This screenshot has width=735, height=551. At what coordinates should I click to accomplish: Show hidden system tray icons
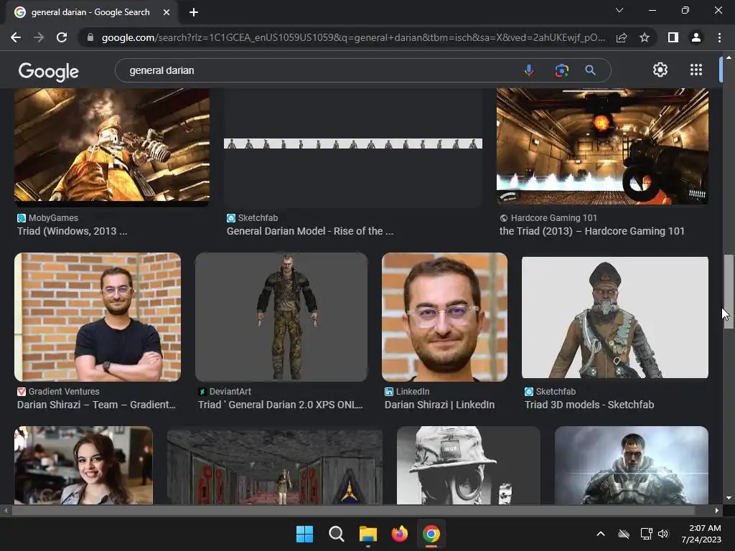601,534
